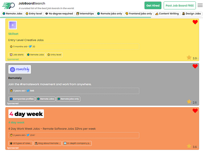
Task: Click the JobBoardSearch magnifier logo
Action: coord(8,6)
